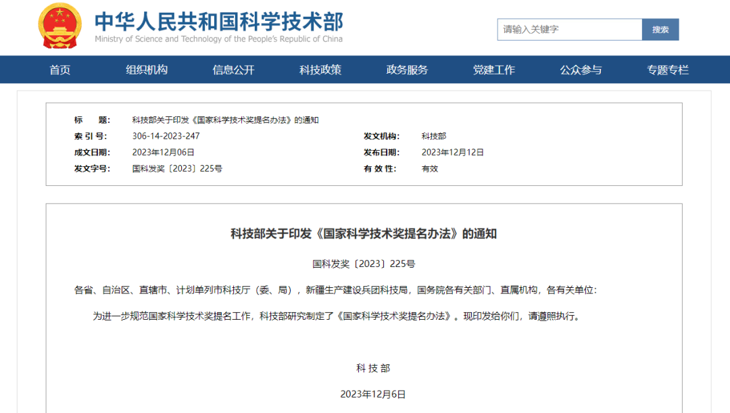This screenshot has height=413, width=730.
Task: Click the 发布日期 value 2023年12月12日
Action: tap(452, 152)
